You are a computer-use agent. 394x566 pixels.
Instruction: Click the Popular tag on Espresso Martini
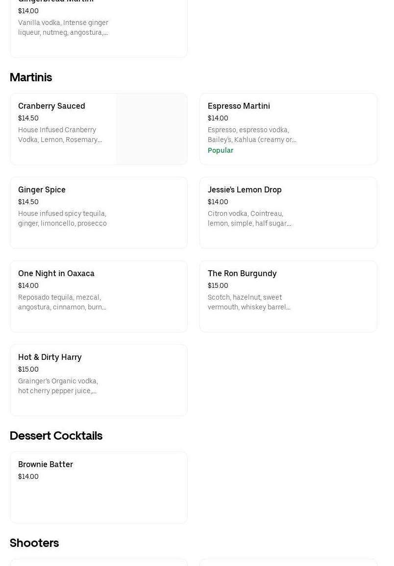221,150
